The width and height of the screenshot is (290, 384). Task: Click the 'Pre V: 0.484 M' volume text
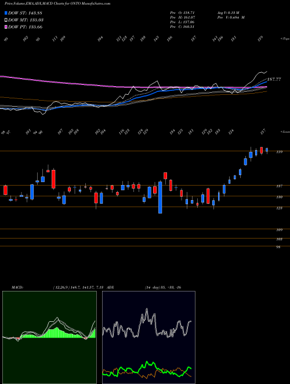(230, 17)
